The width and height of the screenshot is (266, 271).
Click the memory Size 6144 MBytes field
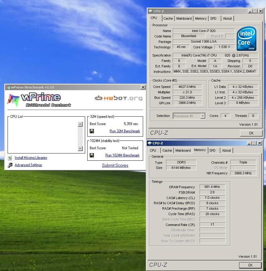point(181,168)
